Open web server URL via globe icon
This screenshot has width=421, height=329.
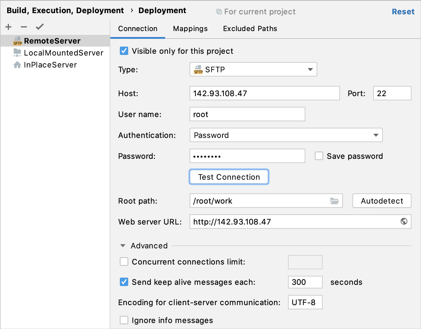tap(404, 222)
